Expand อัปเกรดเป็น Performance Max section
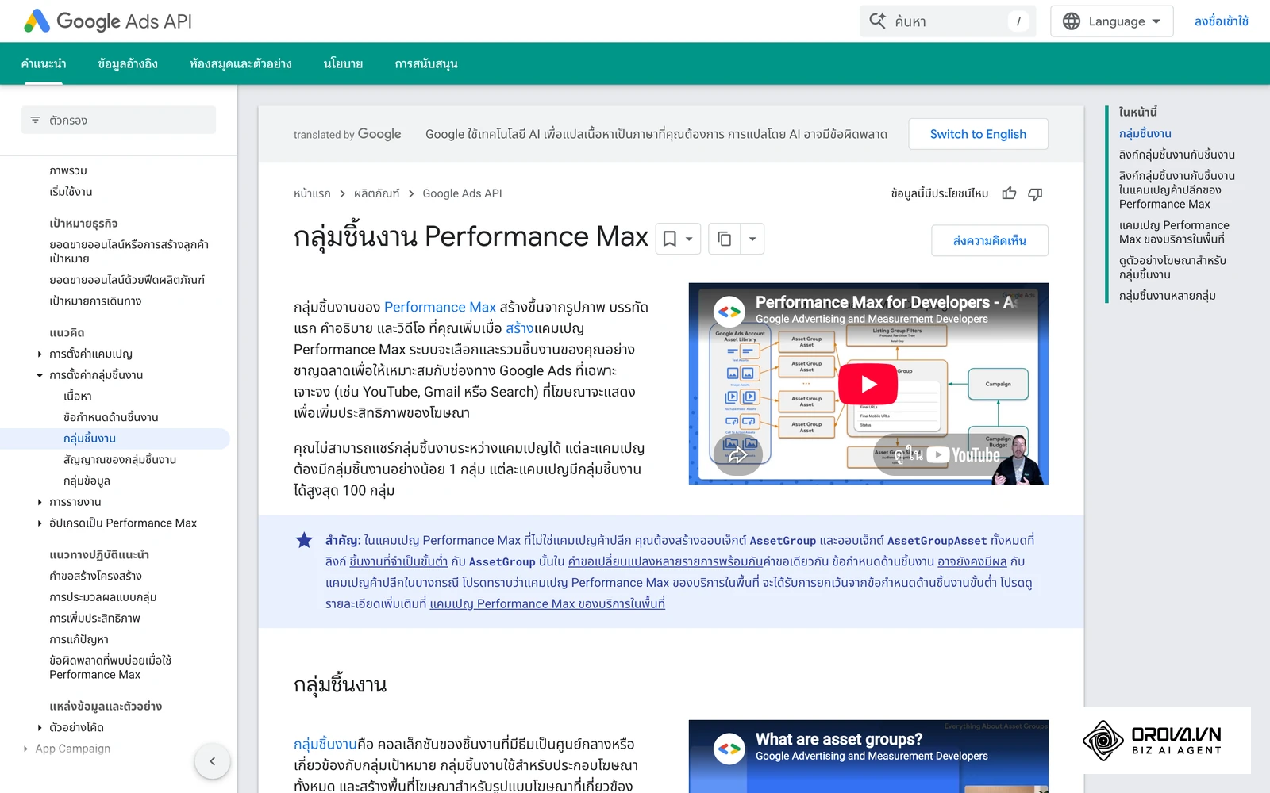Screen dimensions: 1270x793 [x=40, y=523]
